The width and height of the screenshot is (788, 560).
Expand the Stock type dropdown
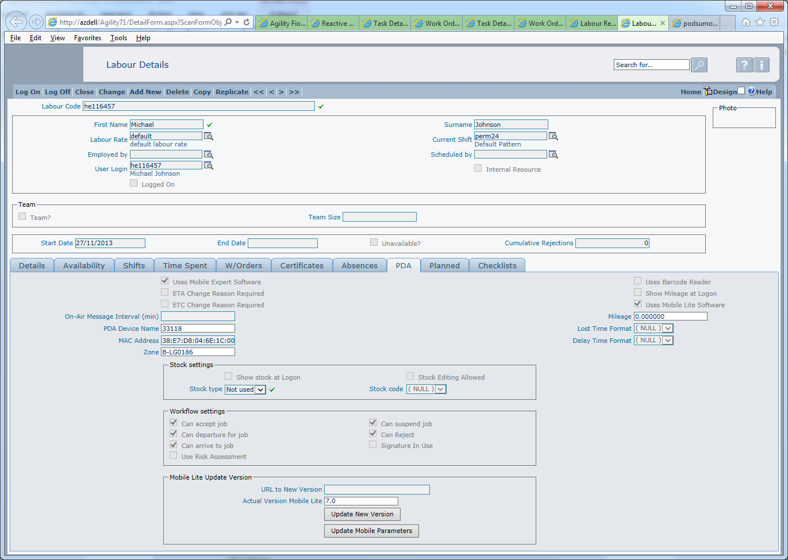click(260, 389)
